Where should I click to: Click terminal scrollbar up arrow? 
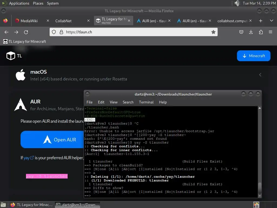pos(259,108)
